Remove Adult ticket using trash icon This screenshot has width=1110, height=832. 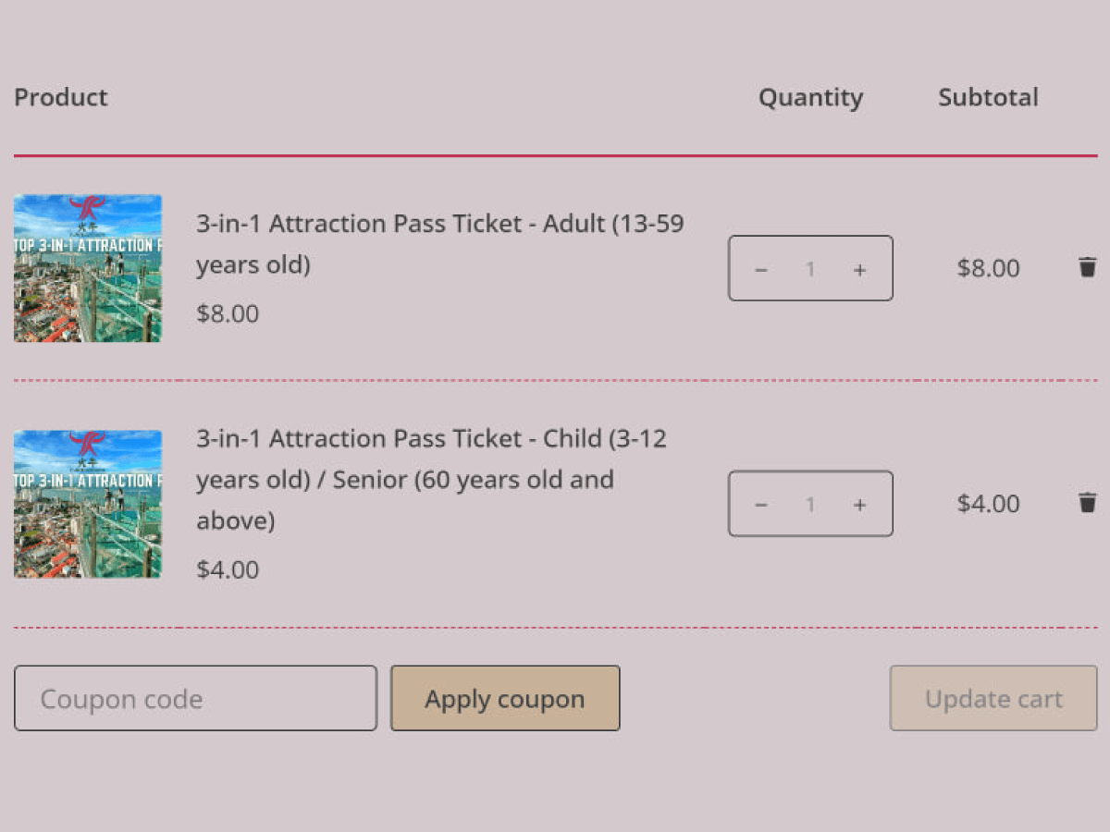1088,267
